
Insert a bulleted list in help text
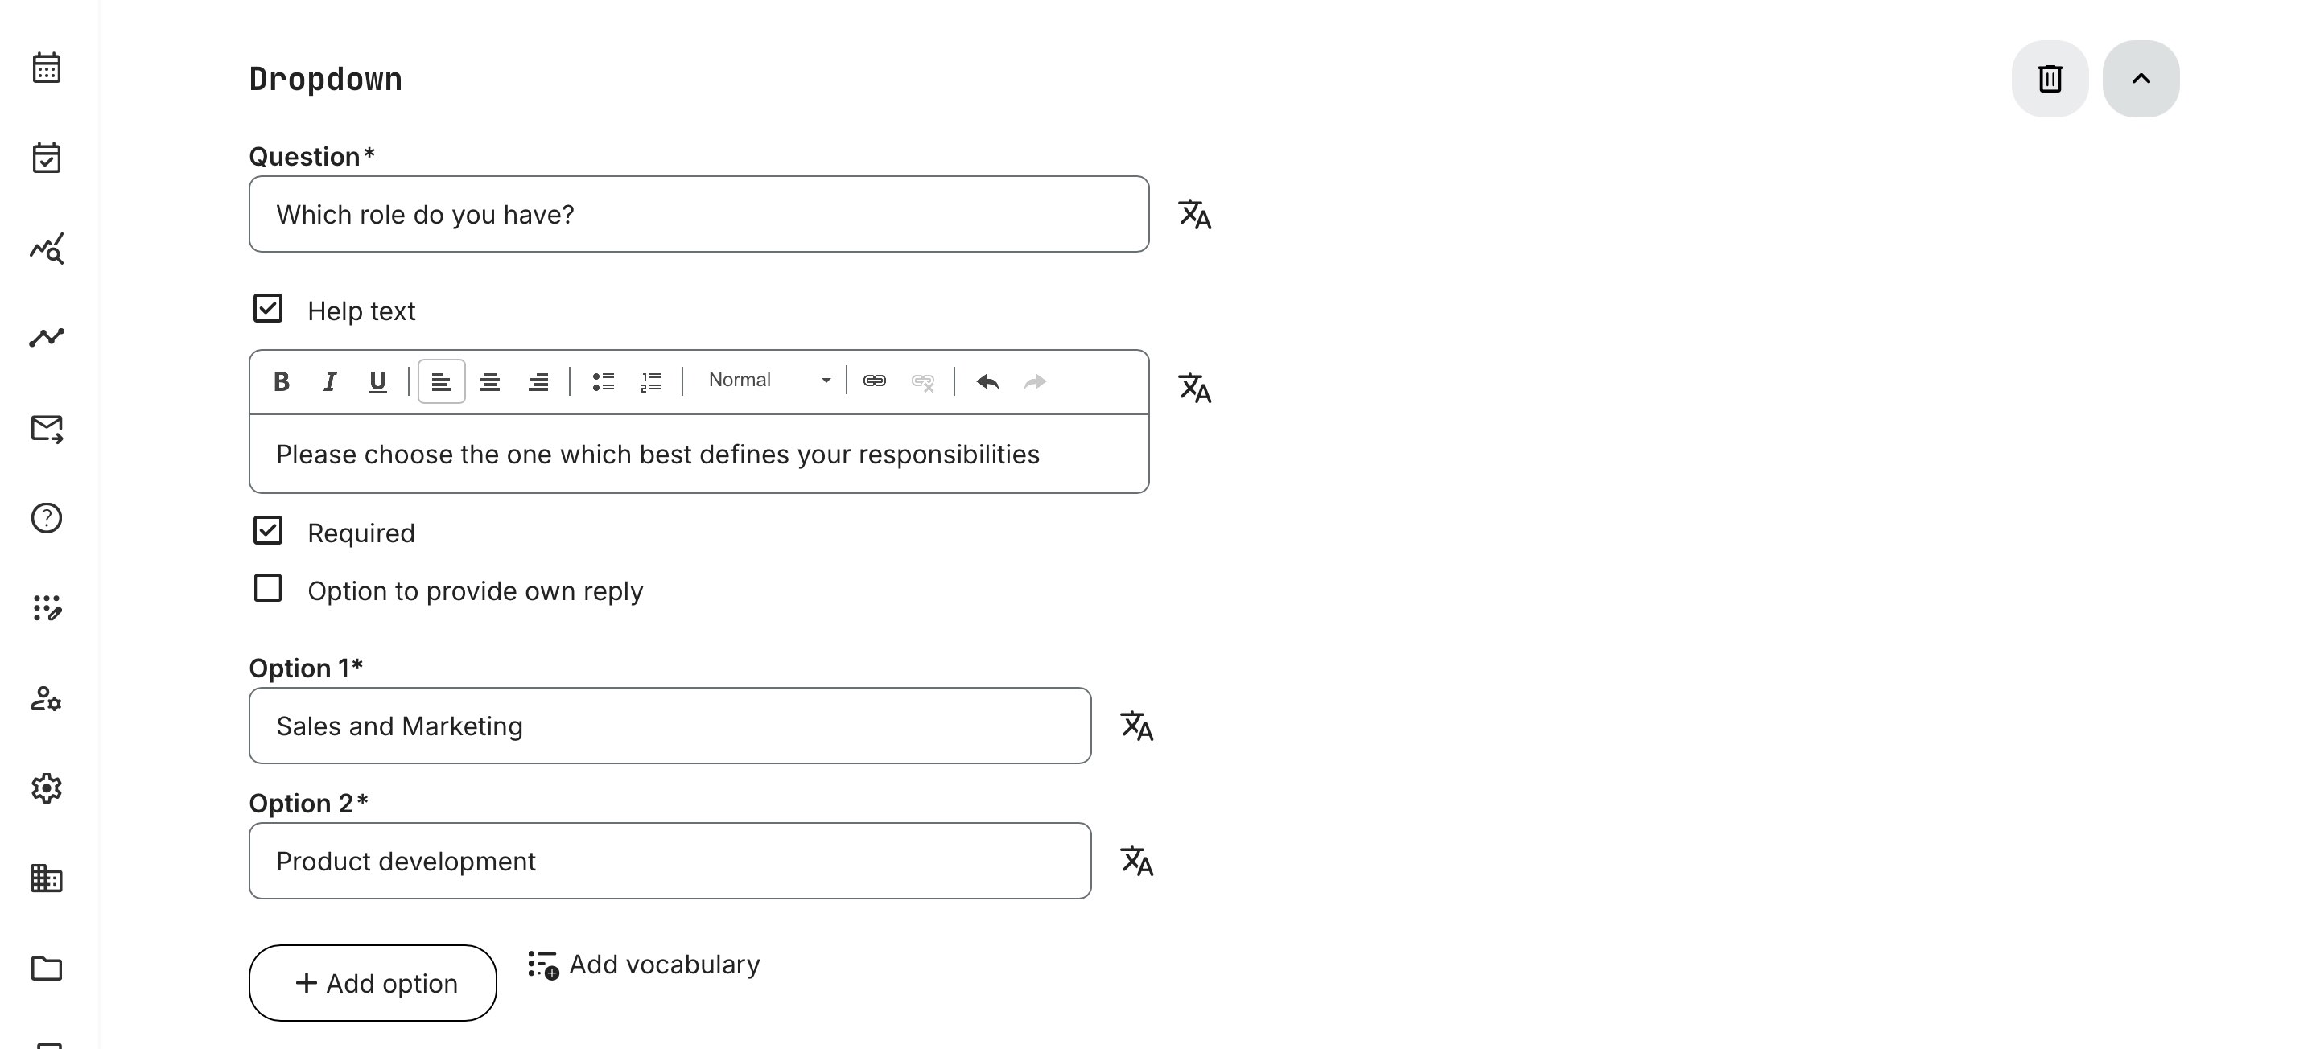[x=604, y=382]
